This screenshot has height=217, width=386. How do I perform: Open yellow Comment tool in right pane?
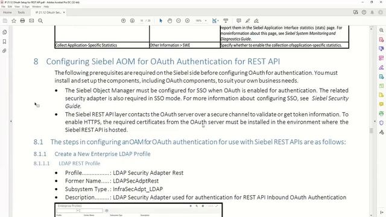tap(381, 104)
